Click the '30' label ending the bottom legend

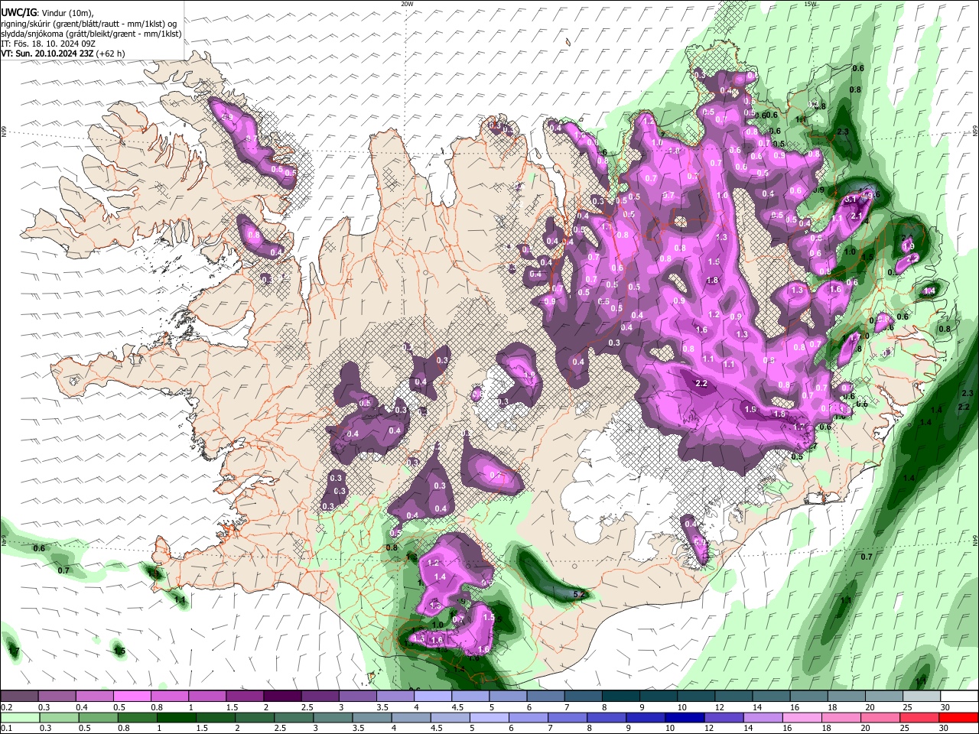click(944, 729)
